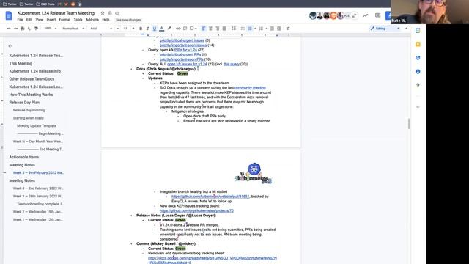Close the document outline with back arrow
The height and width of the screenshot is (264, 469).
(10, 46)
